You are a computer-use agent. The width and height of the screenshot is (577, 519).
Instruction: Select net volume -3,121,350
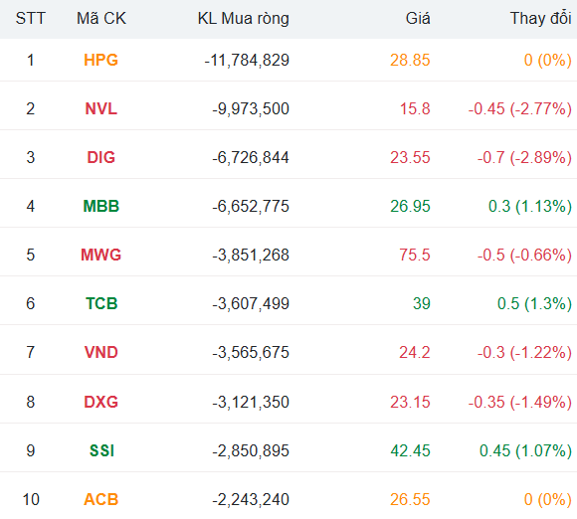pos(251,403)
